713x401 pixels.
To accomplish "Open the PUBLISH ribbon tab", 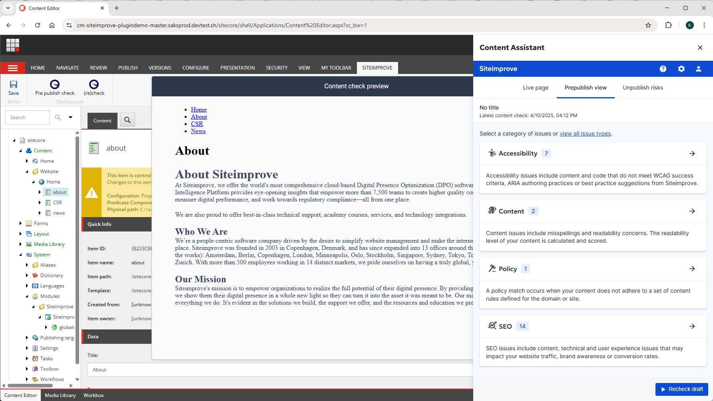I will (128, 68).
